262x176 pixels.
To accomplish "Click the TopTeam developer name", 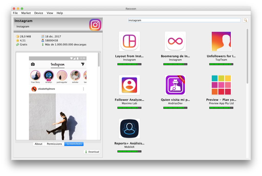I will click(x=221, y=60).
